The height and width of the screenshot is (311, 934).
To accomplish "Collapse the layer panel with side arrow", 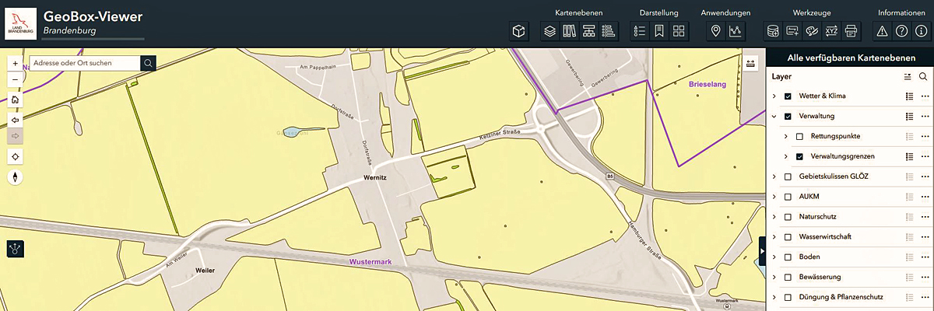I will [763, 251].
